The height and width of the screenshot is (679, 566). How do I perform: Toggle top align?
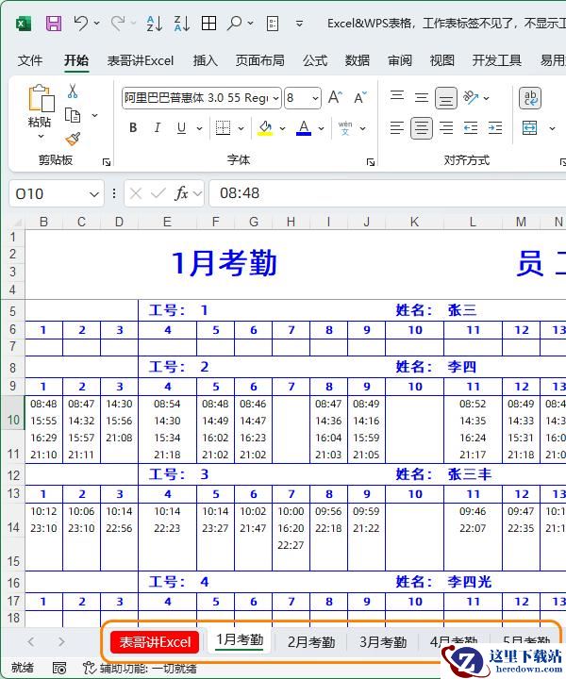tap(397, 96)
